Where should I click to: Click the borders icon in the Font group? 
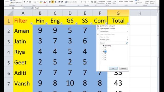[x=35, y=2]
